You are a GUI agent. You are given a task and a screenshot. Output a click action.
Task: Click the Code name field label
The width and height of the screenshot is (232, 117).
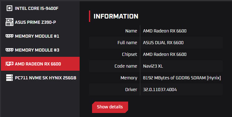pos(126,66)
